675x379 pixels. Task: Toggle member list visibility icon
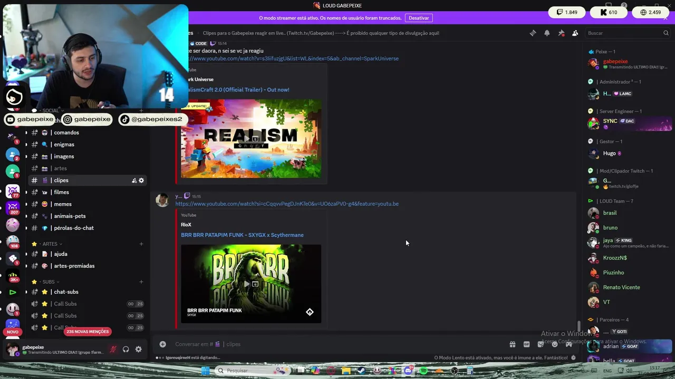click(575, 33)
